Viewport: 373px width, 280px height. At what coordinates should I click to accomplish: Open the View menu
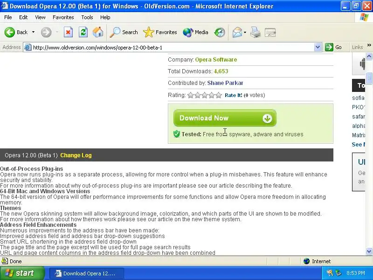click(x=40, y=17)
